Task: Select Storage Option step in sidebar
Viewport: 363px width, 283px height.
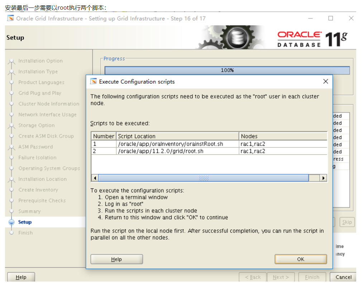Action: pos(37,125)
